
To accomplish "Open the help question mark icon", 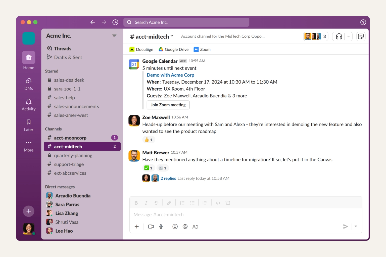I will point(363,22).
